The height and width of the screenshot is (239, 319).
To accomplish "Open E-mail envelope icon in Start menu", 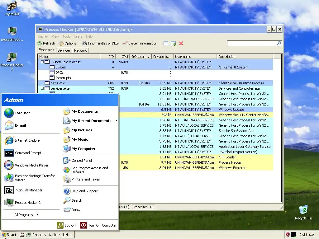I will (x=9, y=125).
